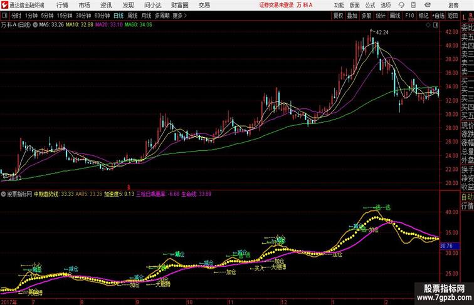
Task: Click 加速度5: 0.13 indicator label
Action: click(x=119, y=194)
